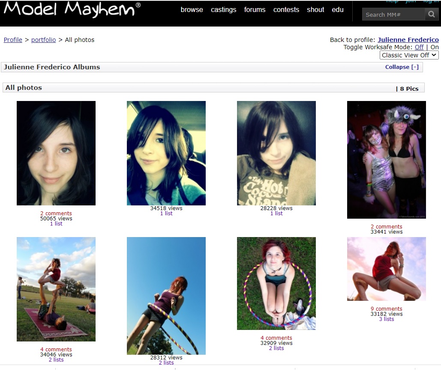Click the Model Mayhem logo
The image size is (441, 371).
tap(72, 9)
